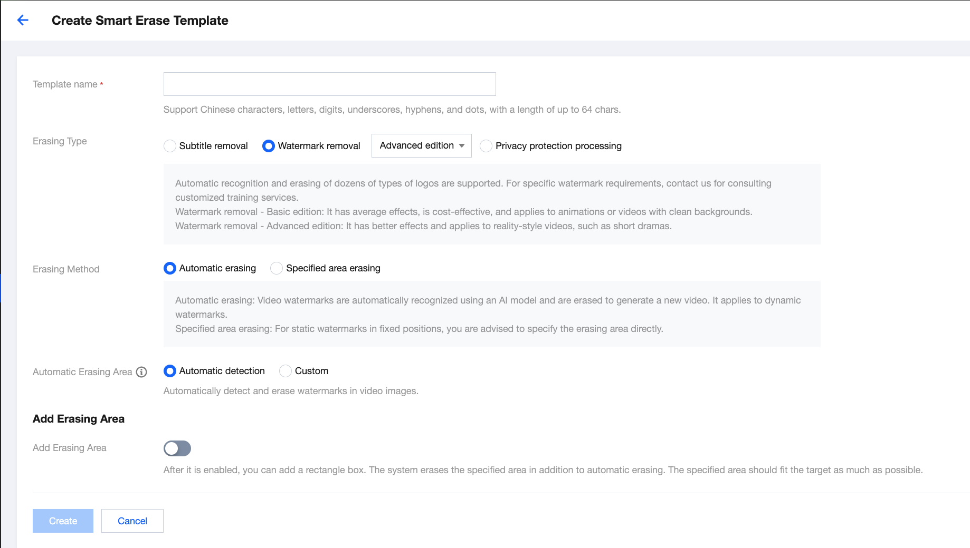The image size is (970, 548).
Task: Click the Automatic Erasing Area info icon
Action: [141, 372]
